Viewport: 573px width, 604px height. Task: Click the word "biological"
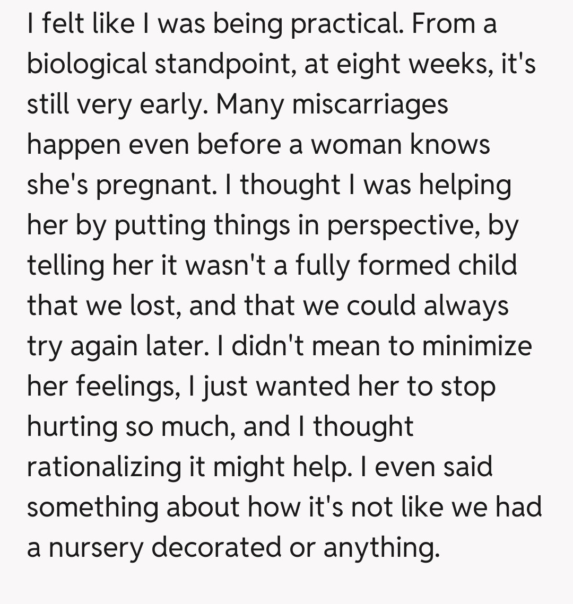point(87,64)
